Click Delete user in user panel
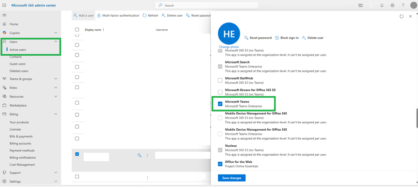Screen dimensions: 418x188 tap(313, 38)
